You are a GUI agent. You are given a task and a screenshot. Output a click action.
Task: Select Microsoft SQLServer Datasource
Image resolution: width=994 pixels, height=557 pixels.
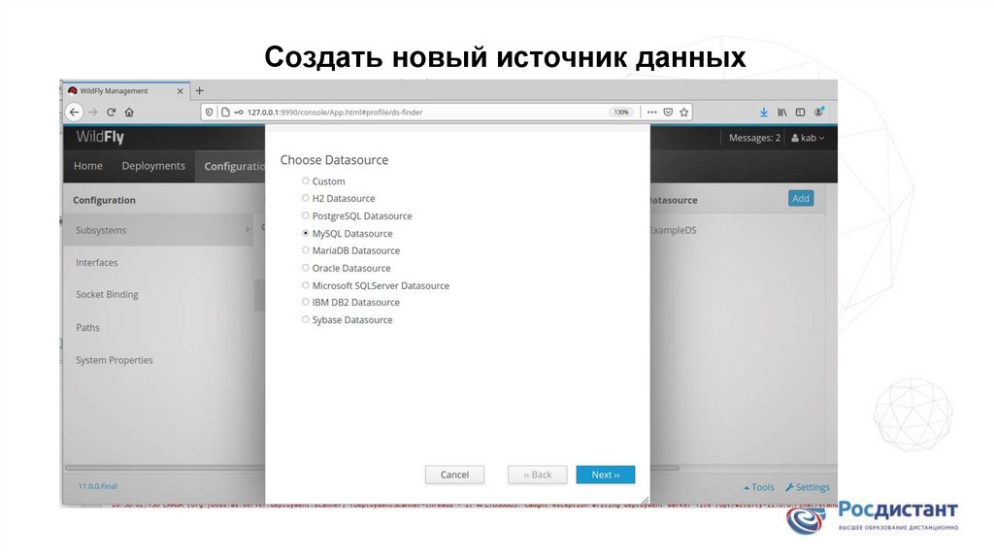click(x=306, y=285)
